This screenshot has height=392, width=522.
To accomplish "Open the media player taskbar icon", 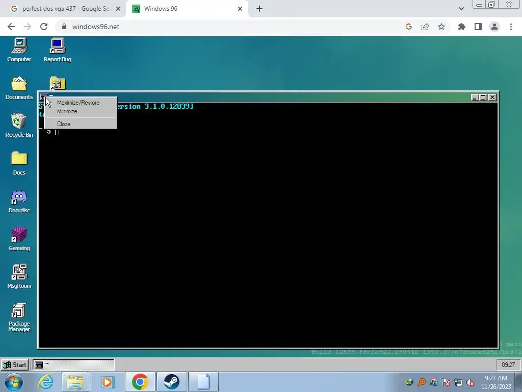I will 107,382.
